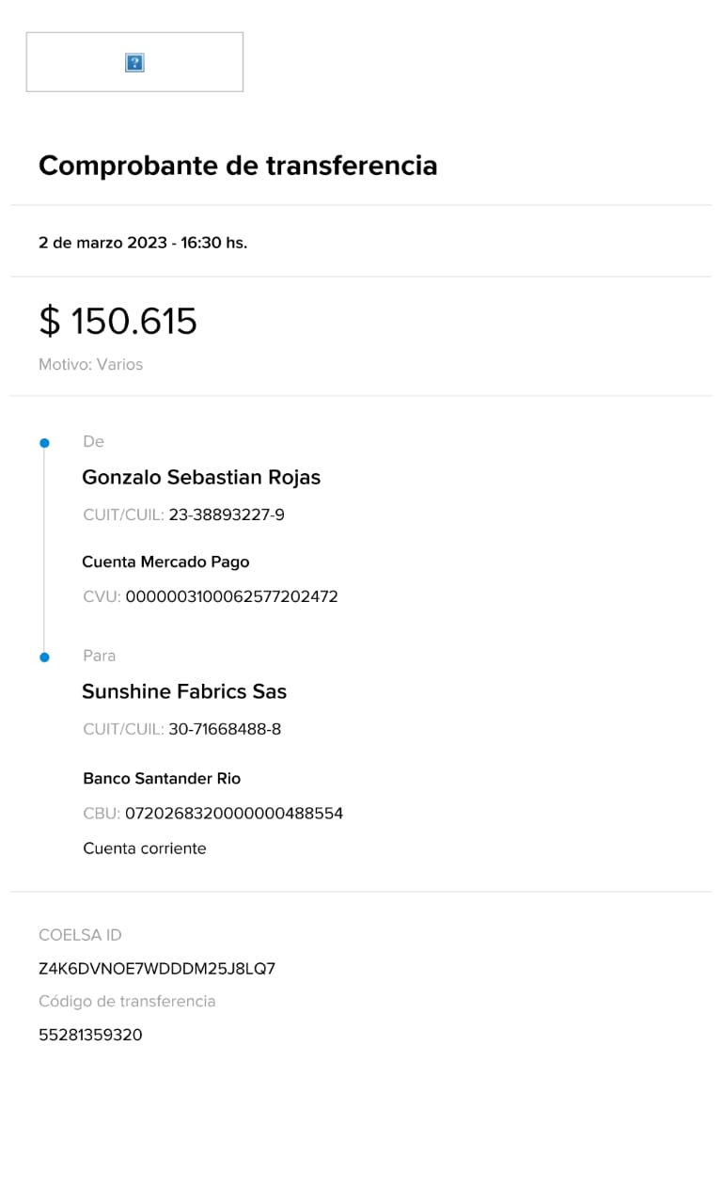Click recipient name Sunshine Fabrics Sas
Screen dimensions: 722x1204
[x=184, y=691]
